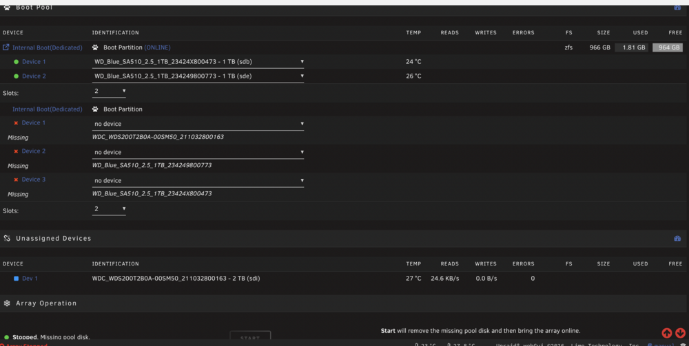689x346 pixels.
Task: Click the Array Operation section title
Action: click(46, 303)
